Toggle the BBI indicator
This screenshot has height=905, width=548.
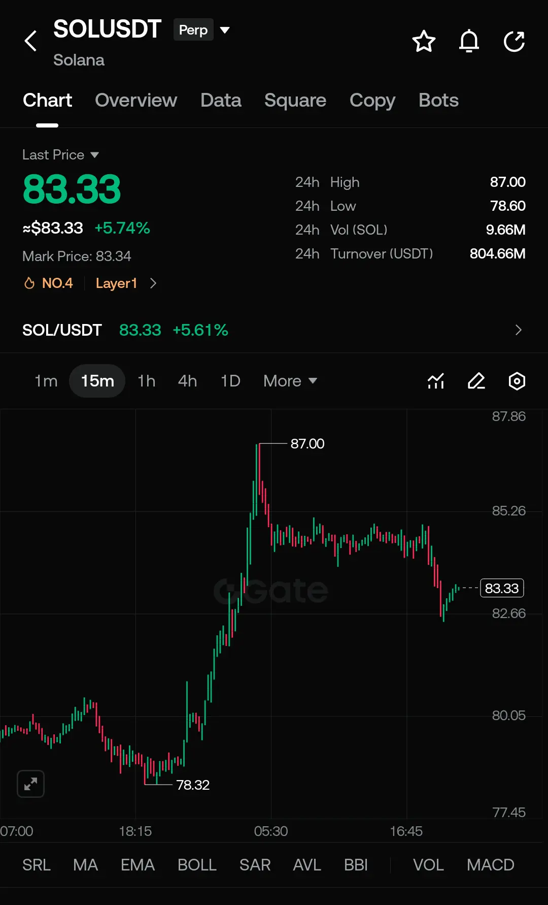click(x=356, y=865)
